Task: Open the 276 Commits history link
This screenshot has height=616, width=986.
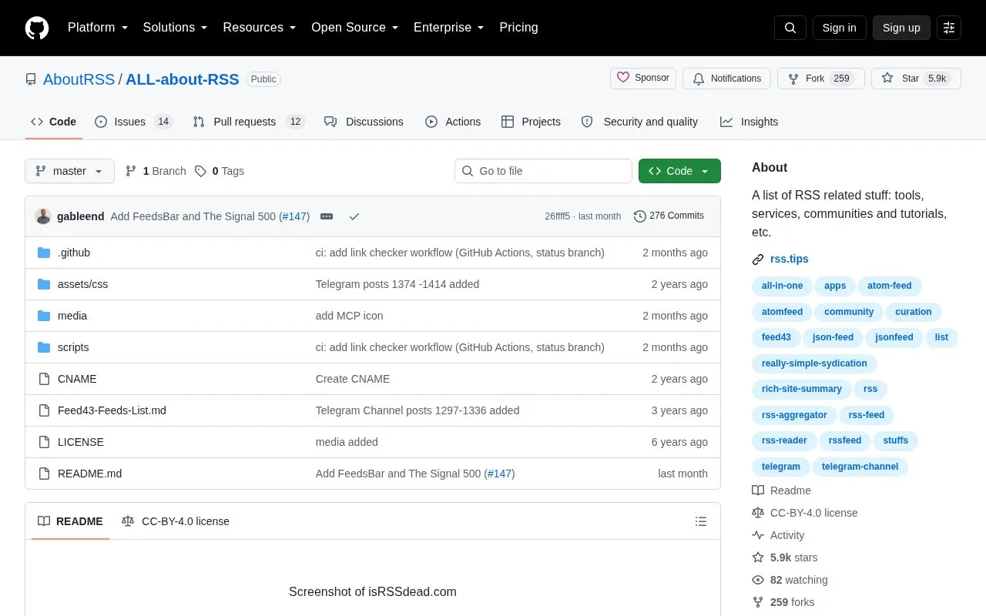Action: coord(669,216)
